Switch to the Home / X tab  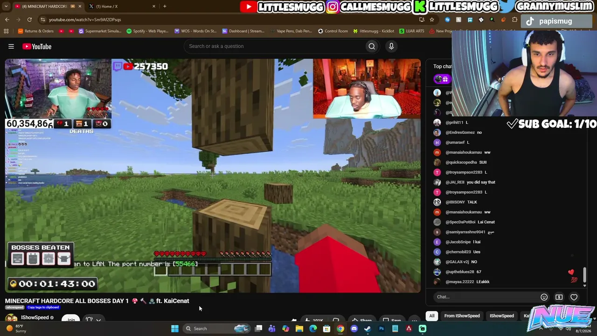pyautogui.click(x=122, y=6)
